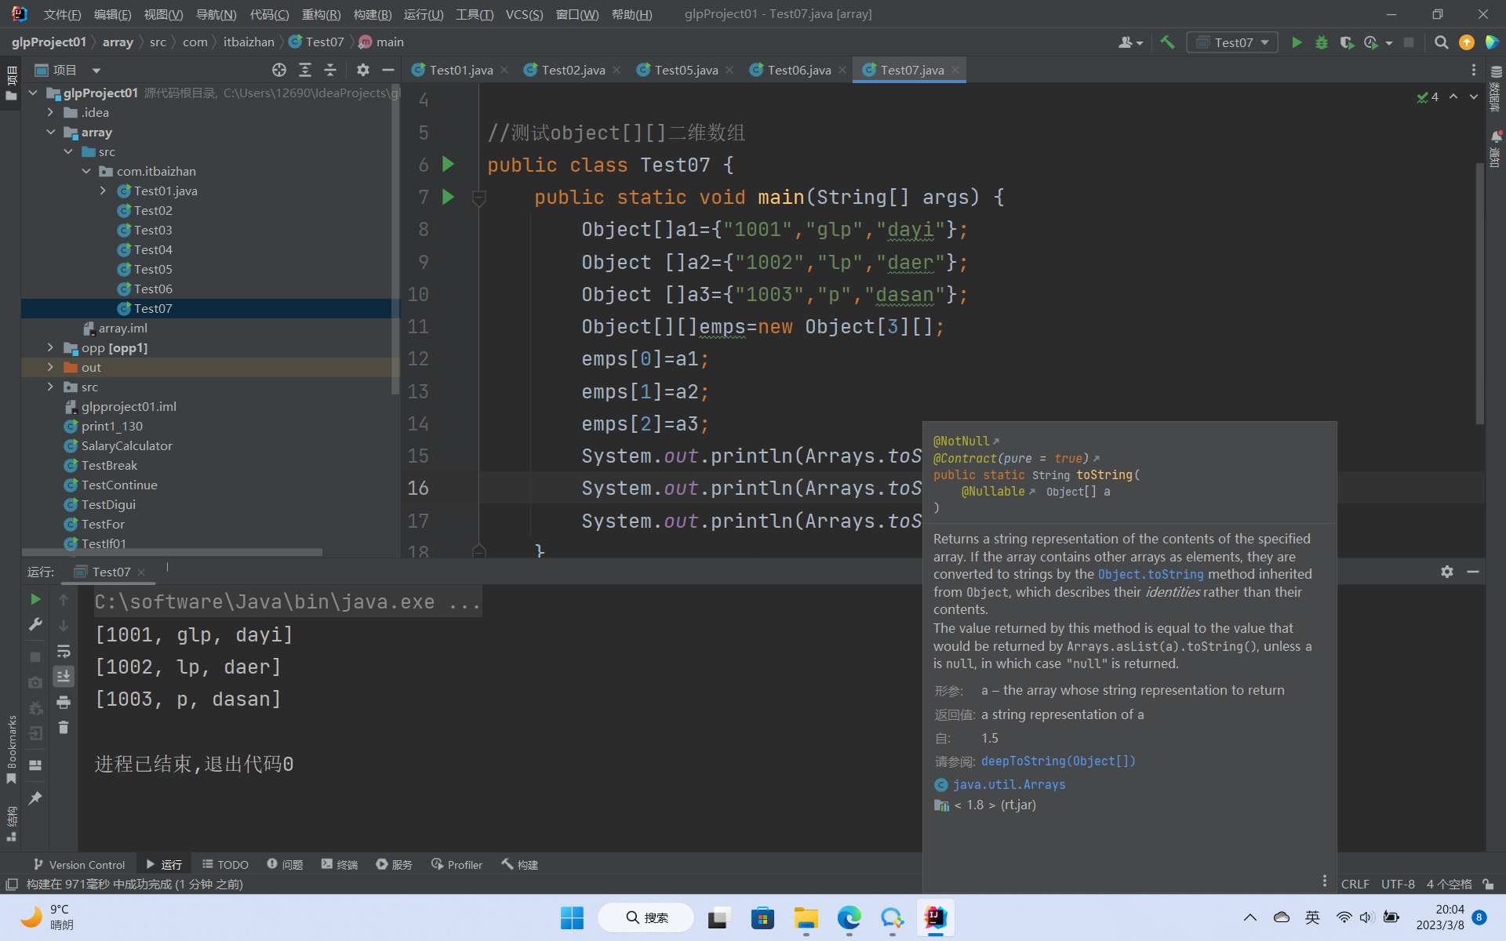This screenshot has width=1506, height=941.
Task: Expand the Test01.java node
Action: point(104,191)
